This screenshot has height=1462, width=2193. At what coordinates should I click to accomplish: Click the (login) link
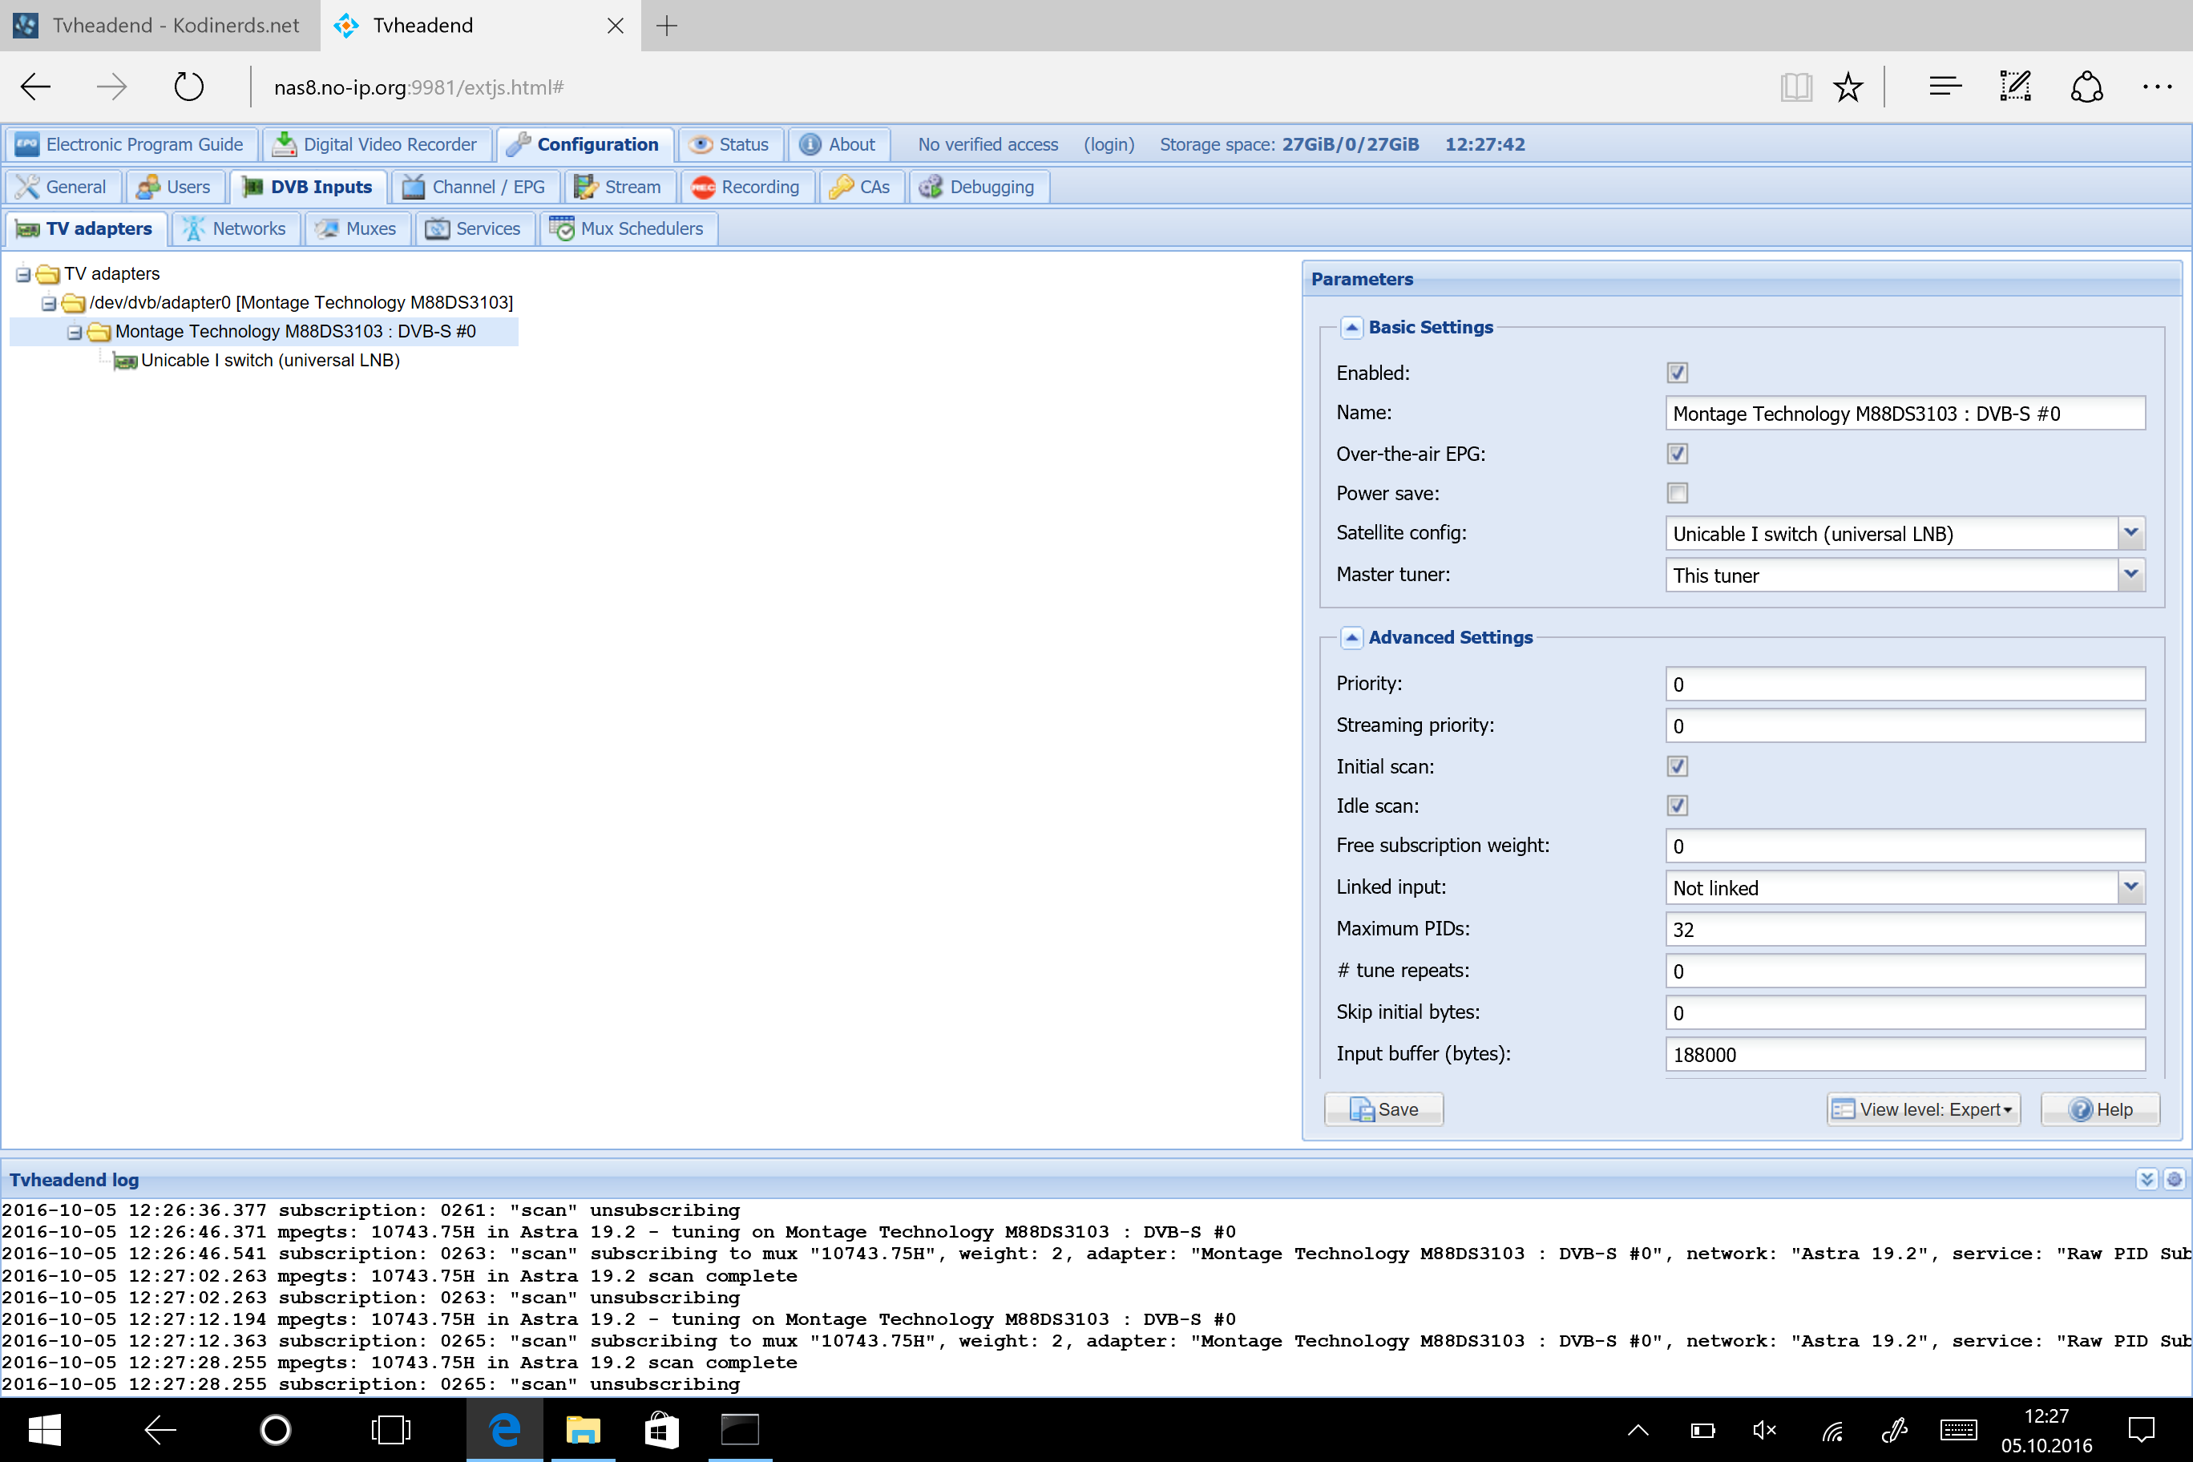pyautogui.click(x=1109, y=144)
